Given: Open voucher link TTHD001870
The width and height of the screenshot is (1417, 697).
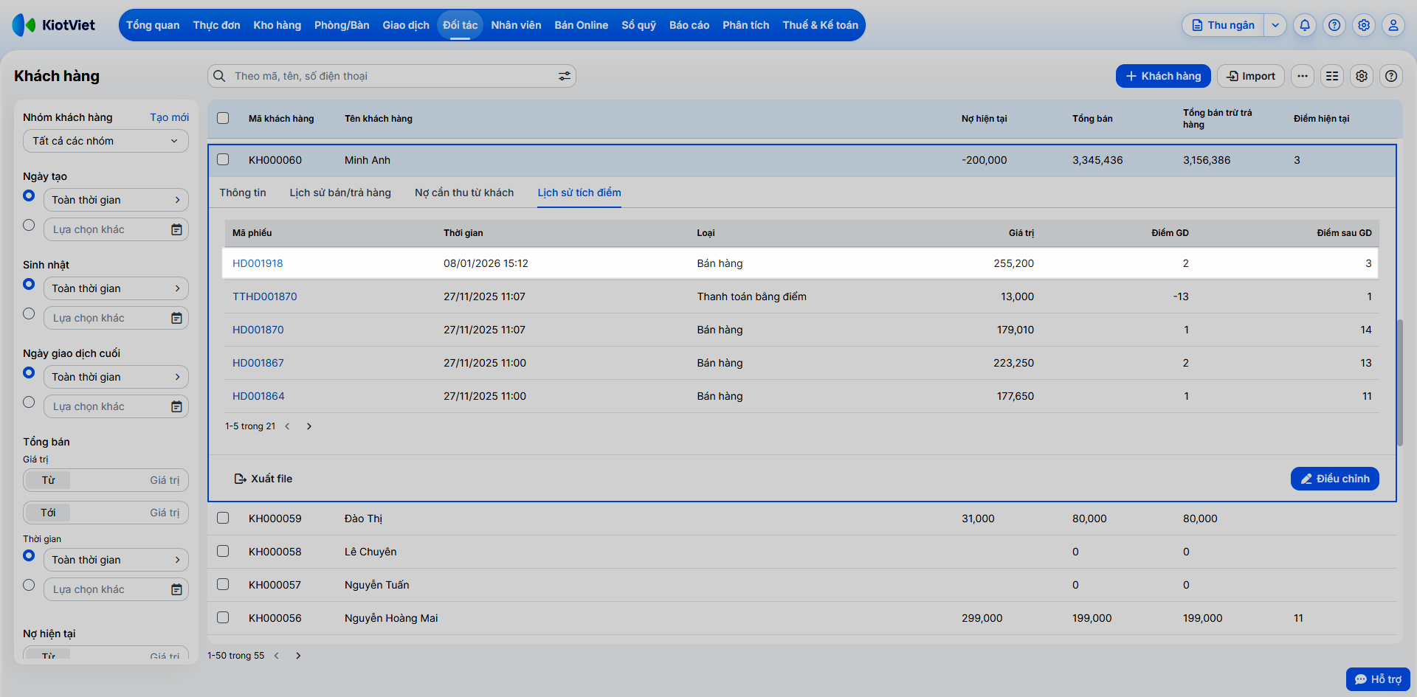Looking at the screenshot, I should (x=265, y=297).
